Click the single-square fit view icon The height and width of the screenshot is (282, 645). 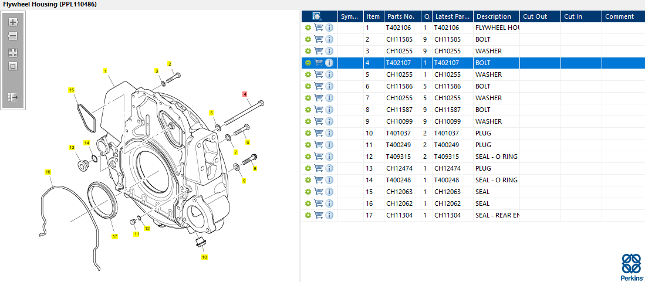click(x=13, y=66)
